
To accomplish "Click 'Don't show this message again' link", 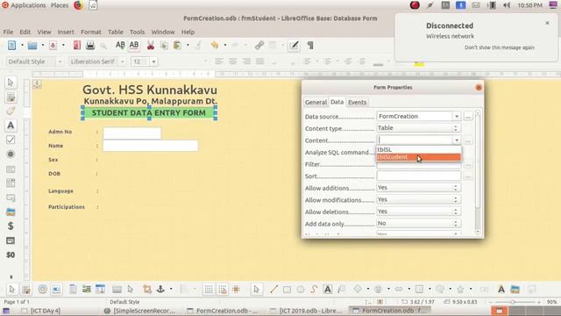I will (499, 47).
